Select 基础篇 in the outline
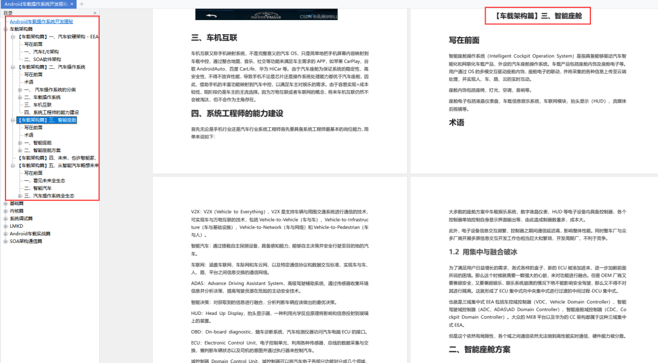658x363 pixels. tap(17, 203)
